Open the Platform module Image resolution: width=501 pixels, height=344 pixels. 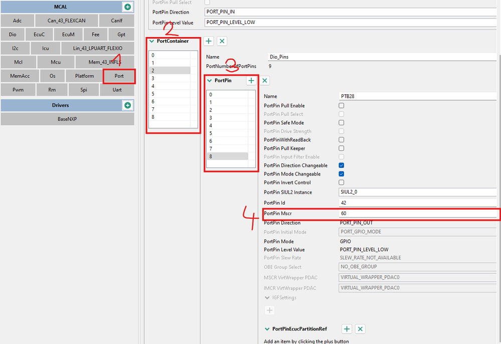coord(84,76)
